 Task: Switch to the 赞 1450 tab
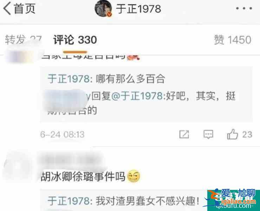pyautogui.click(x=233, y=40)
